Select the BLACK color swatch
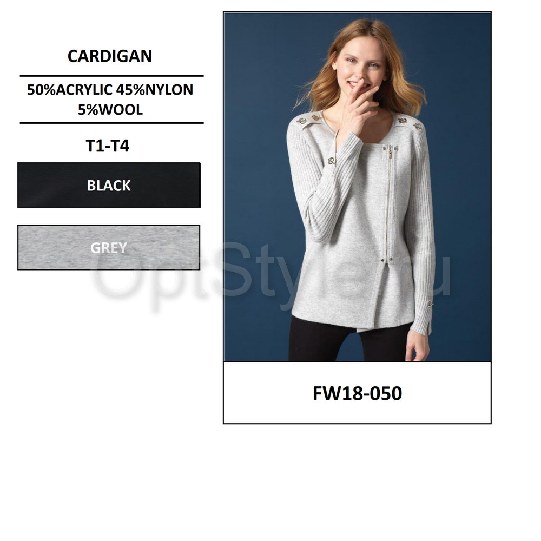This screenshot has width=541, height=541. tap(109, 185)
